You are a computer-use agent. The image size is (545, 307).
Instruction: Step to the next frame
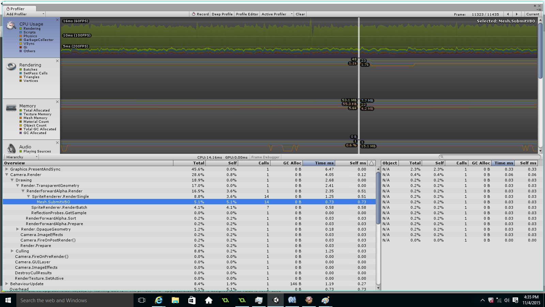click(517, 14)
